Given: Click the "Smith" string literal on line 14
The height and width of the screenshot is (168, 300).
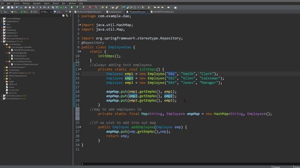Looking at the screenshot, I should click(188, 74).
